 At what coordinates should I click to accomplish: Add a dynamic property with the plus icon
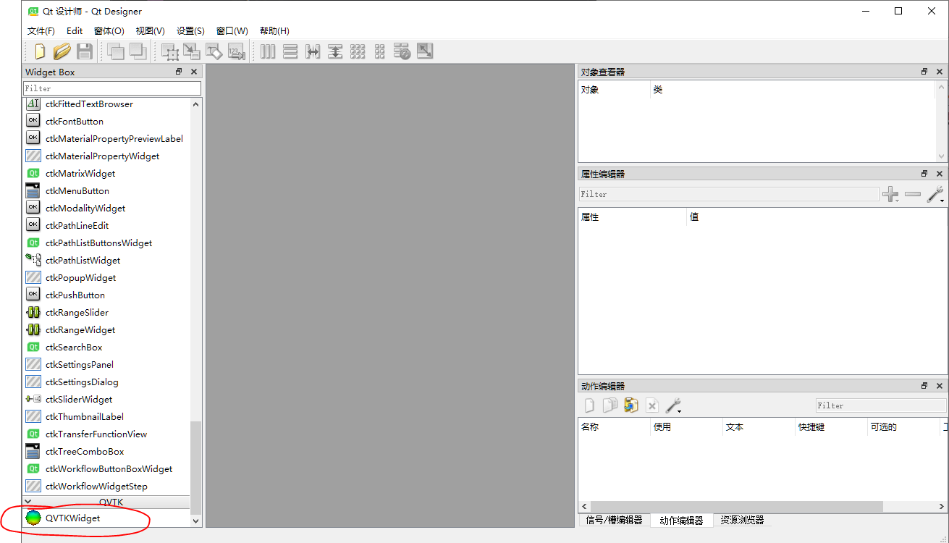pyautogui.click(x=890, y=193)
